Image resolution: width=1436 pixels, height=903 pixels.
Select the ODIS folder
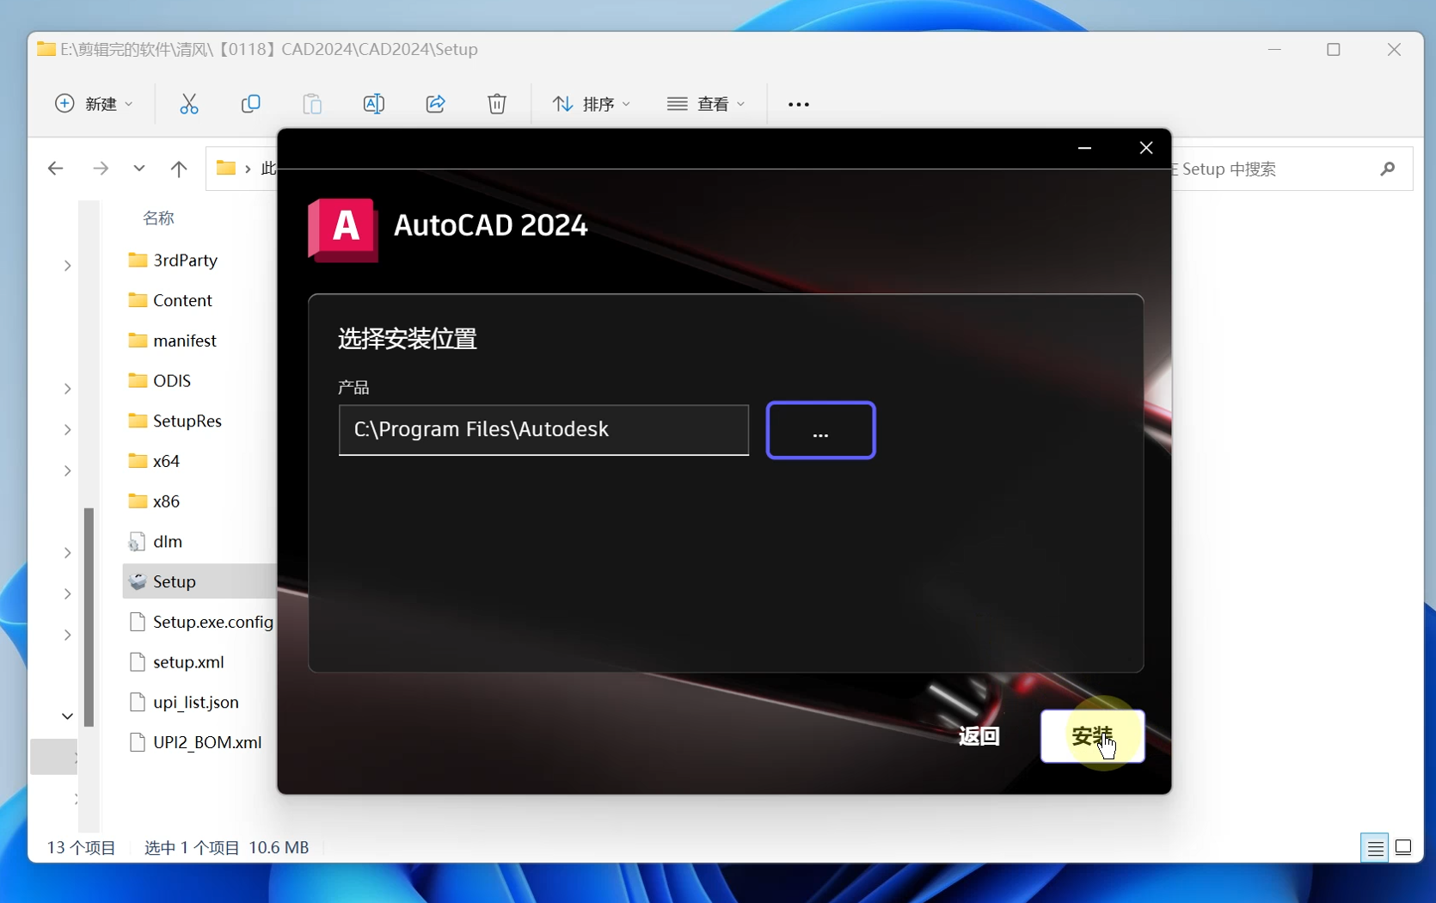click(172, 380)
